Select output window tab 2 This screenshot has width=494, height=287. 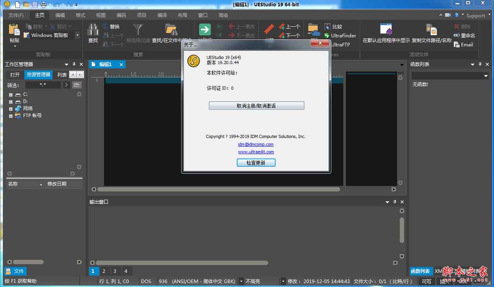click(104, 271)
